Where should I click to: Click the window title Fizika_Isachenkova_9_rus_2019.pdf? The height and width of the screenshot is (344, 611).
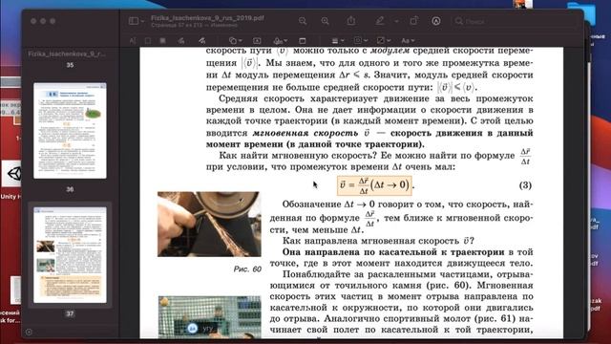(x=207, y=18)
